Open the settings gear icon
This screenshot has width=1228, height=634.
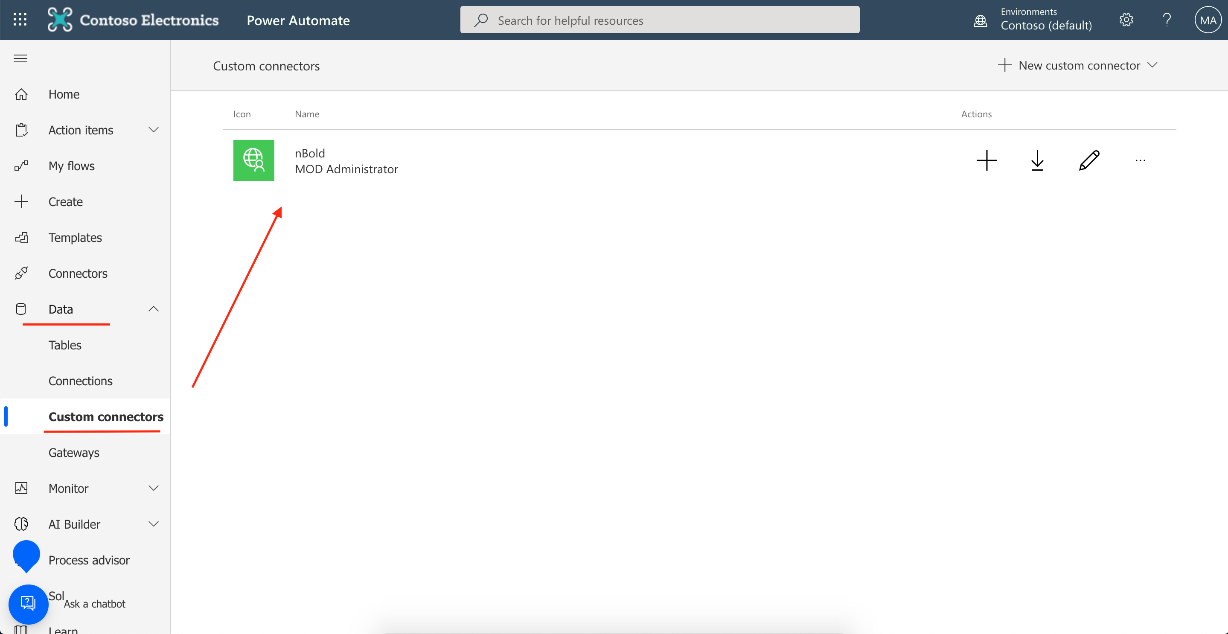tap(1126, 20)
